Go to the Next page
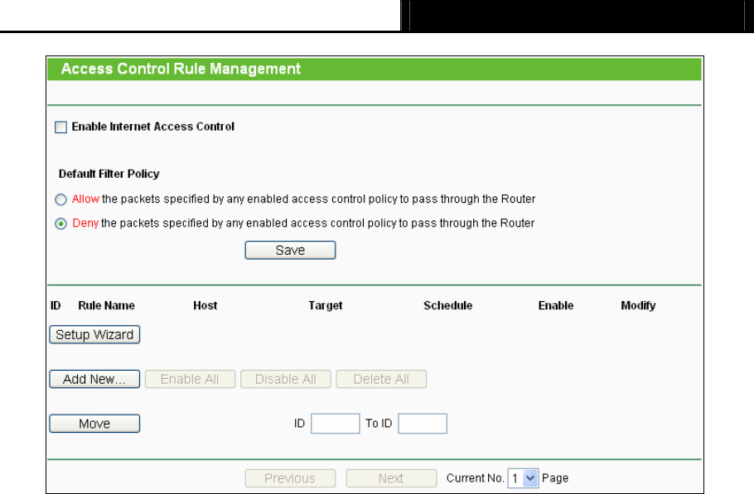Screen dimensions: 754x494 point(391,478)
